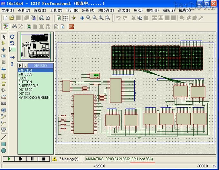This screenshot has width=219, height=170.
Task: Click the horizontal mirror flip icon
Action: 12,57
